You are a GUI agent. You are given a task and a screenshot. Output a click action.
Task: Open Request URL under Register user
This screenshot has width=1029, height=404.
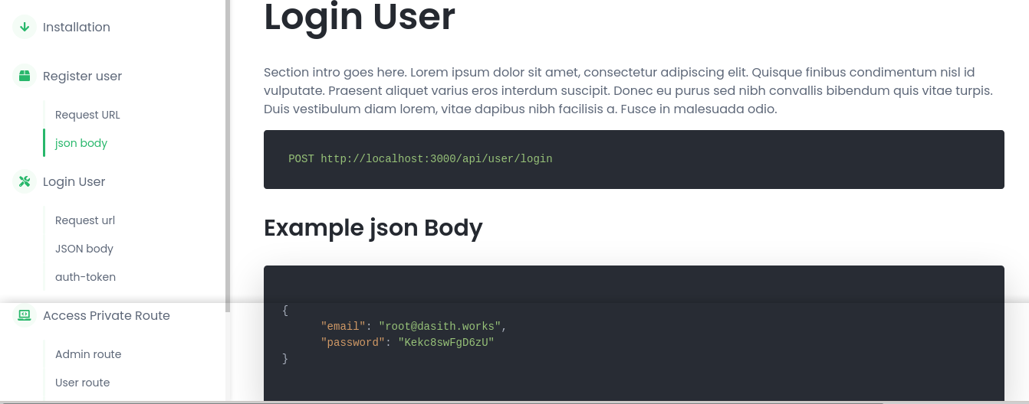tap(87, 116)
